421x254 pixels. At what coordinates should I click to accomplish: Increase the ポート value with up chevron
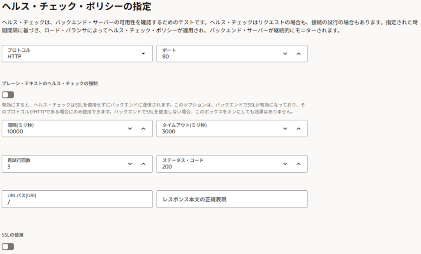(298, 53)
